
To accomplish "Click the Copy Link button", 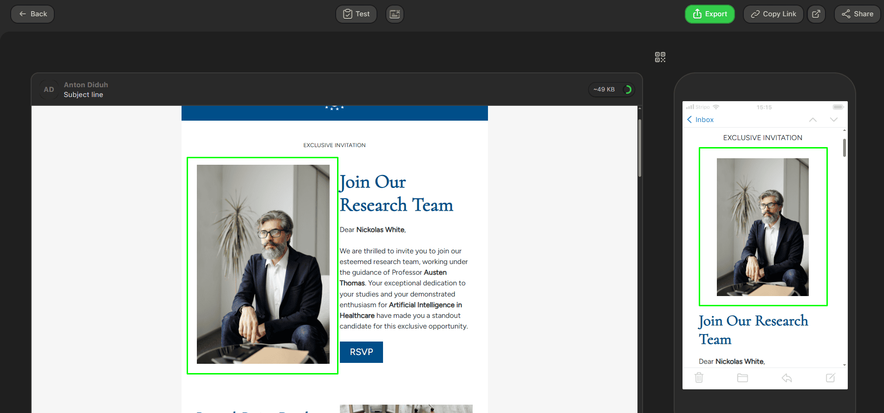I will click(x=773, y=14).
